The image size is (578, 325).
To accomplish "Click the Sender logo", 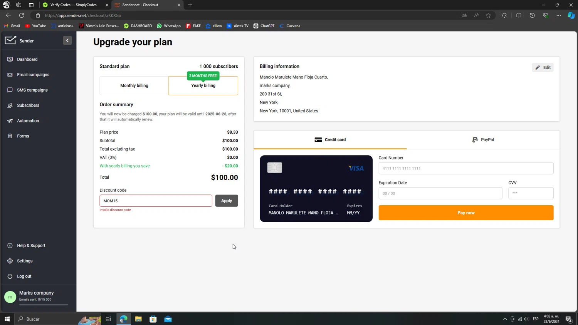I will (x=19, y=40).
